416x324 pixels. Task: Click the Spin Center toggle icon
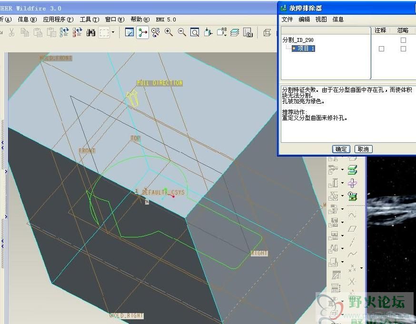click(142, 32)
